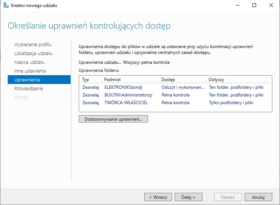Jump to Potwierdzenie step
The width and height of the screenshot is (280, 205).
pos(28,89)
